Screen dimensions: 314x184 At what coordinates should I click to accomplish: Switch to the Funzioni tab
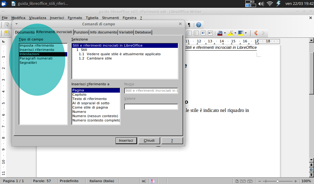point(81,32)
